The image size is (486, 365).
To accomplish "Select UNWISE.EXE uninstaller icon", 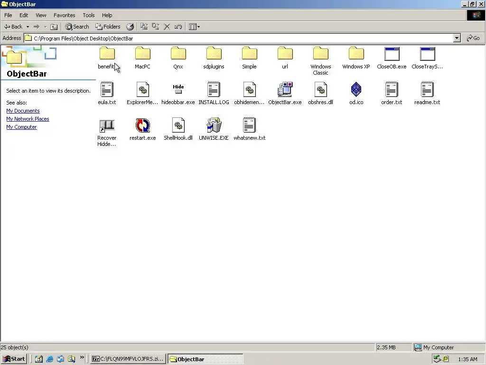I will click(x=214, y=125).
